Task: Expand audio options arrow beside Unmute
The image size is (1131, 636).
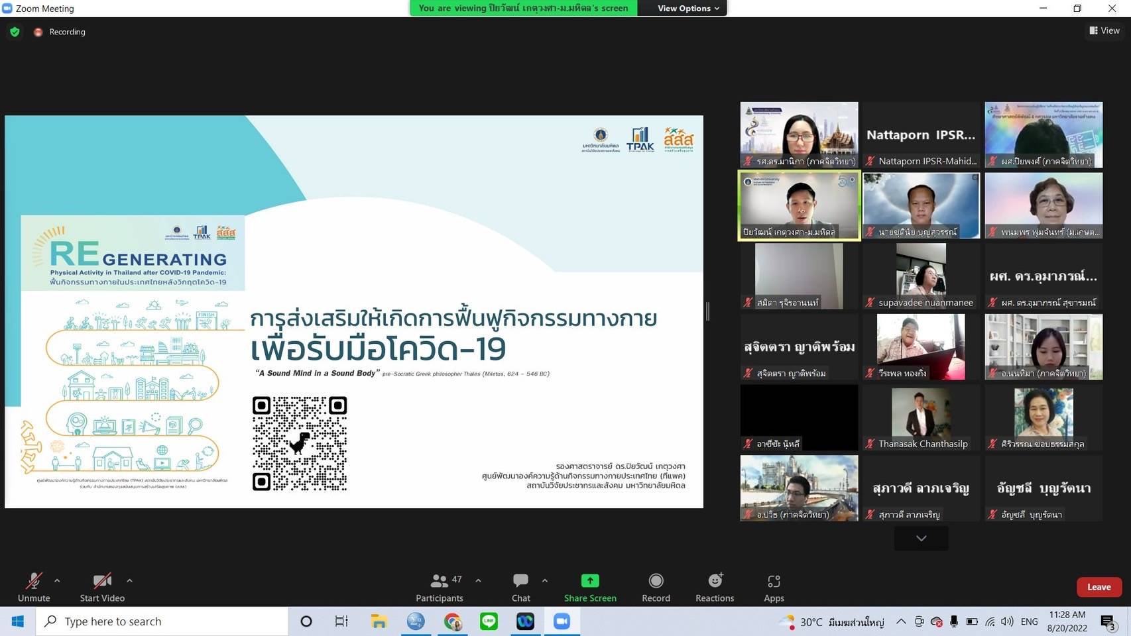Action: pos(57,580)
